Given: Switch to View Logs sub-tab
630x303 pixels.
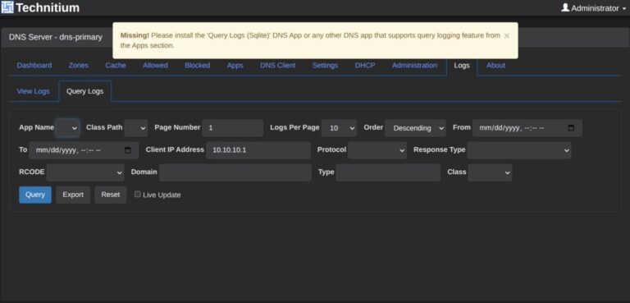Looking at the screenshot, I should pos(34,91).
